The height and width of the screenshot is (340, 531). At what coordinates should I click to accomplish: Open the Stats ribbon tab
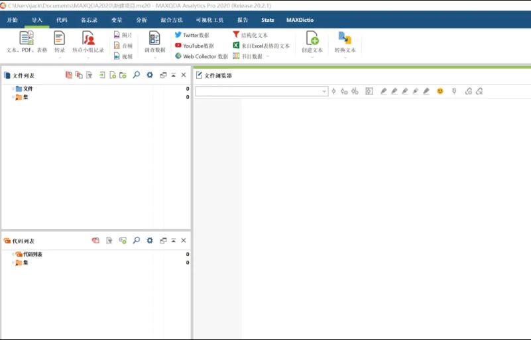click(268, 20)
